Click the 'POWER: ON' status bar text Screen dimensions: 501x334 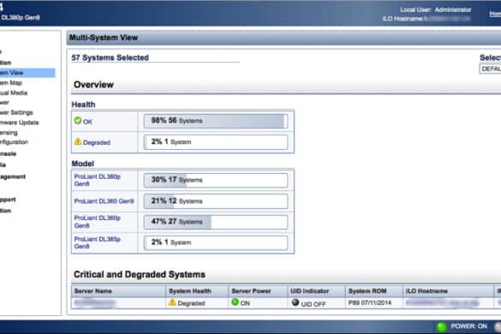coord(468,326)
